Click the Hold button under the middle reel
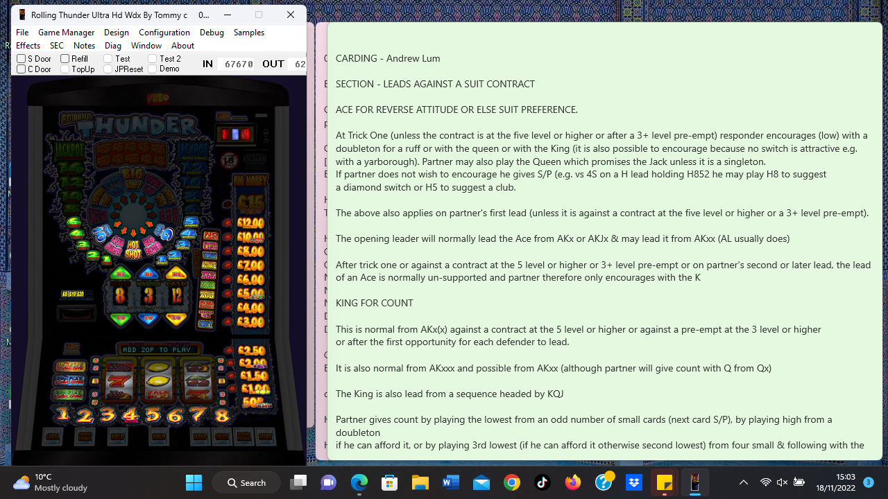Viewport: 888px width, 499px height. (159, 437)
